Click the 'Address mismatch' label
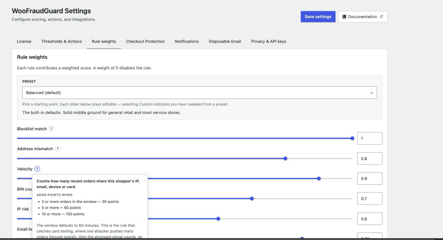Viewport: 443px width, 240px height. (35, 148)
